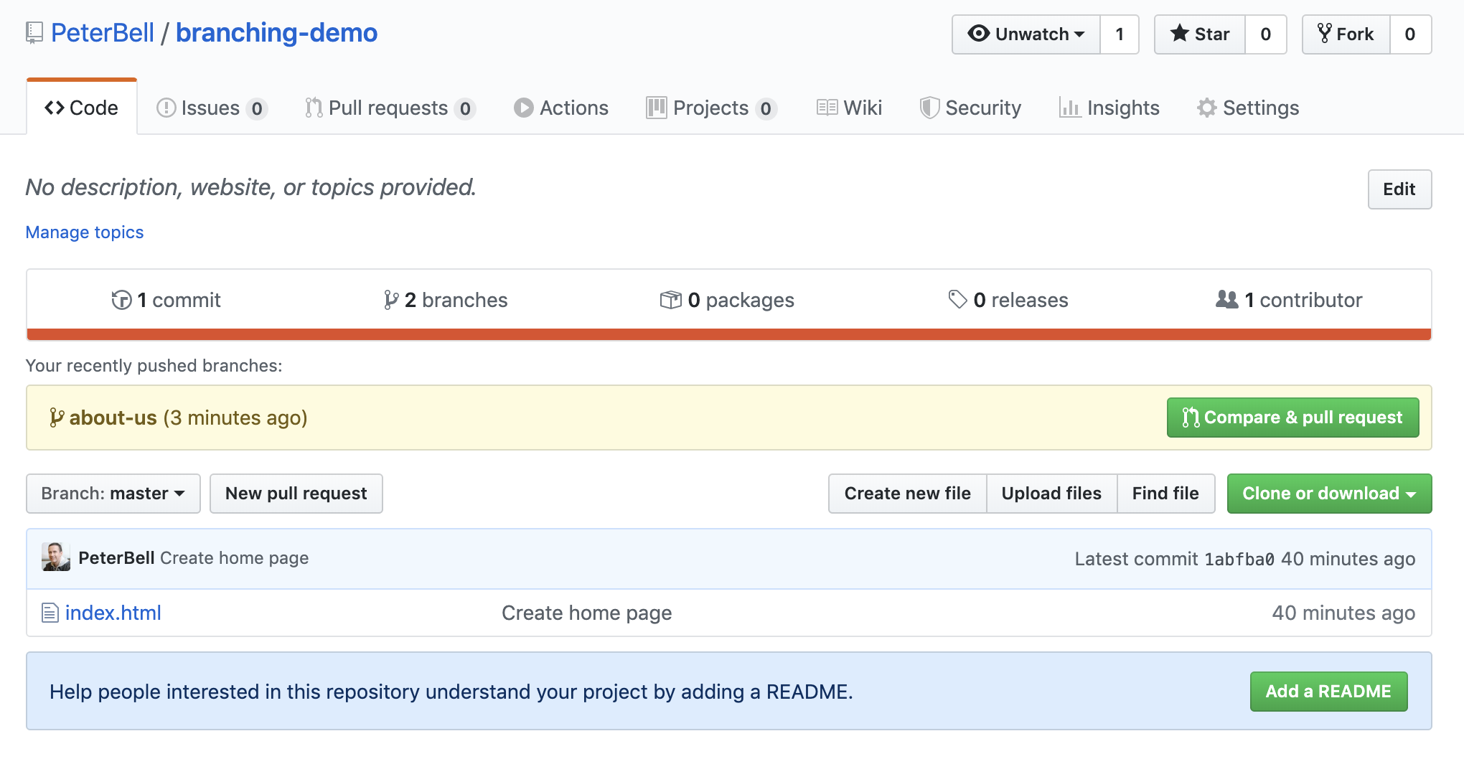Image resolution: width=1464 pixels, height=759 pixels.
Task: Click the stargazers count 0
Action: coord(1266,34)
